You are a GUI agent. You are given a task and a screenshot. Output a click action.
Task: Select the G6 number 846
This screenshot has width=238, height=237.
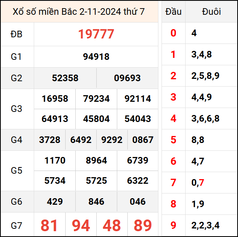click(96, 202)
